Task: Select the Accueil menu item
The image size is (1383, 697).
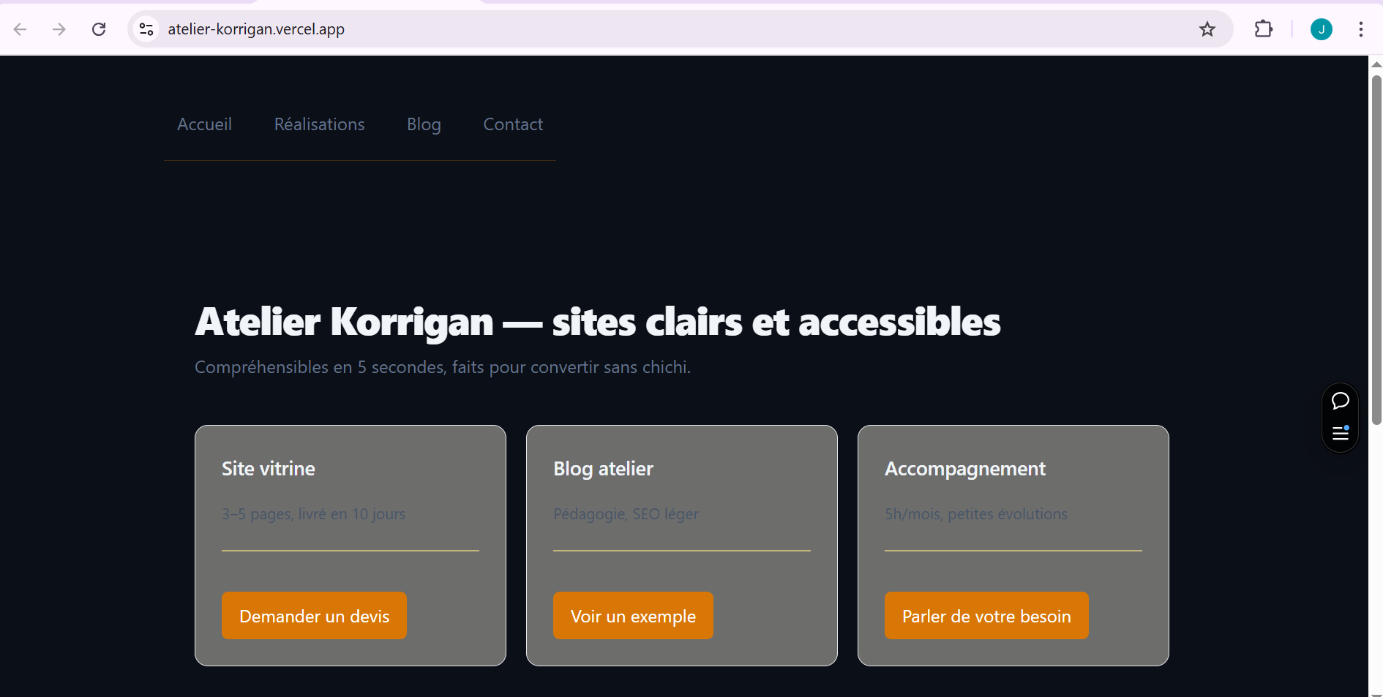Action: coord(204,124)
